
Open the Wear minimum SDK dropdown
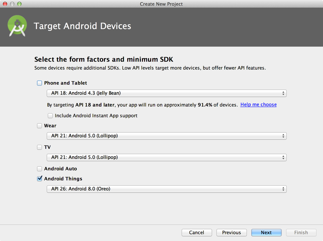167,136
